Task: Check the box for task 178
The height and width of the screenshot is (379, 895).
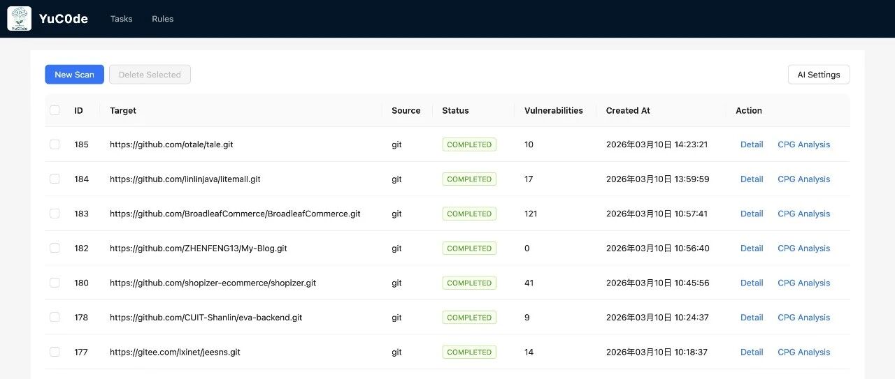Action: (x=55, y=317)
